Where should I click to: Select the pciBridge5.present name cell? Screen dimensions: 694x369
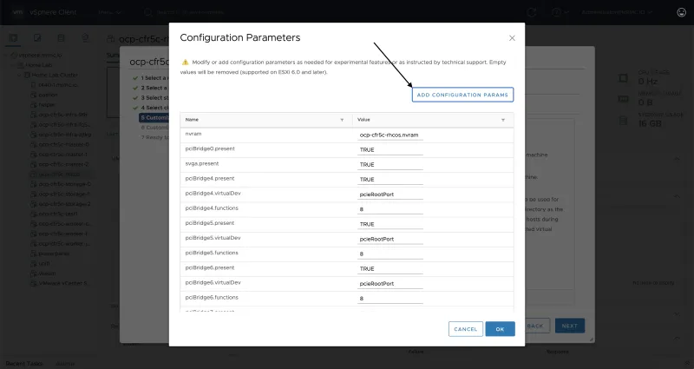point(210,223)
